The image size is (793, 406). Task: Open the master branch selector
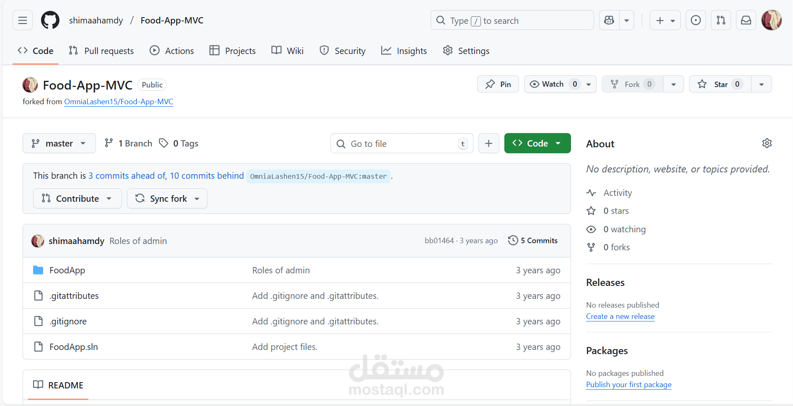[59, 144]
